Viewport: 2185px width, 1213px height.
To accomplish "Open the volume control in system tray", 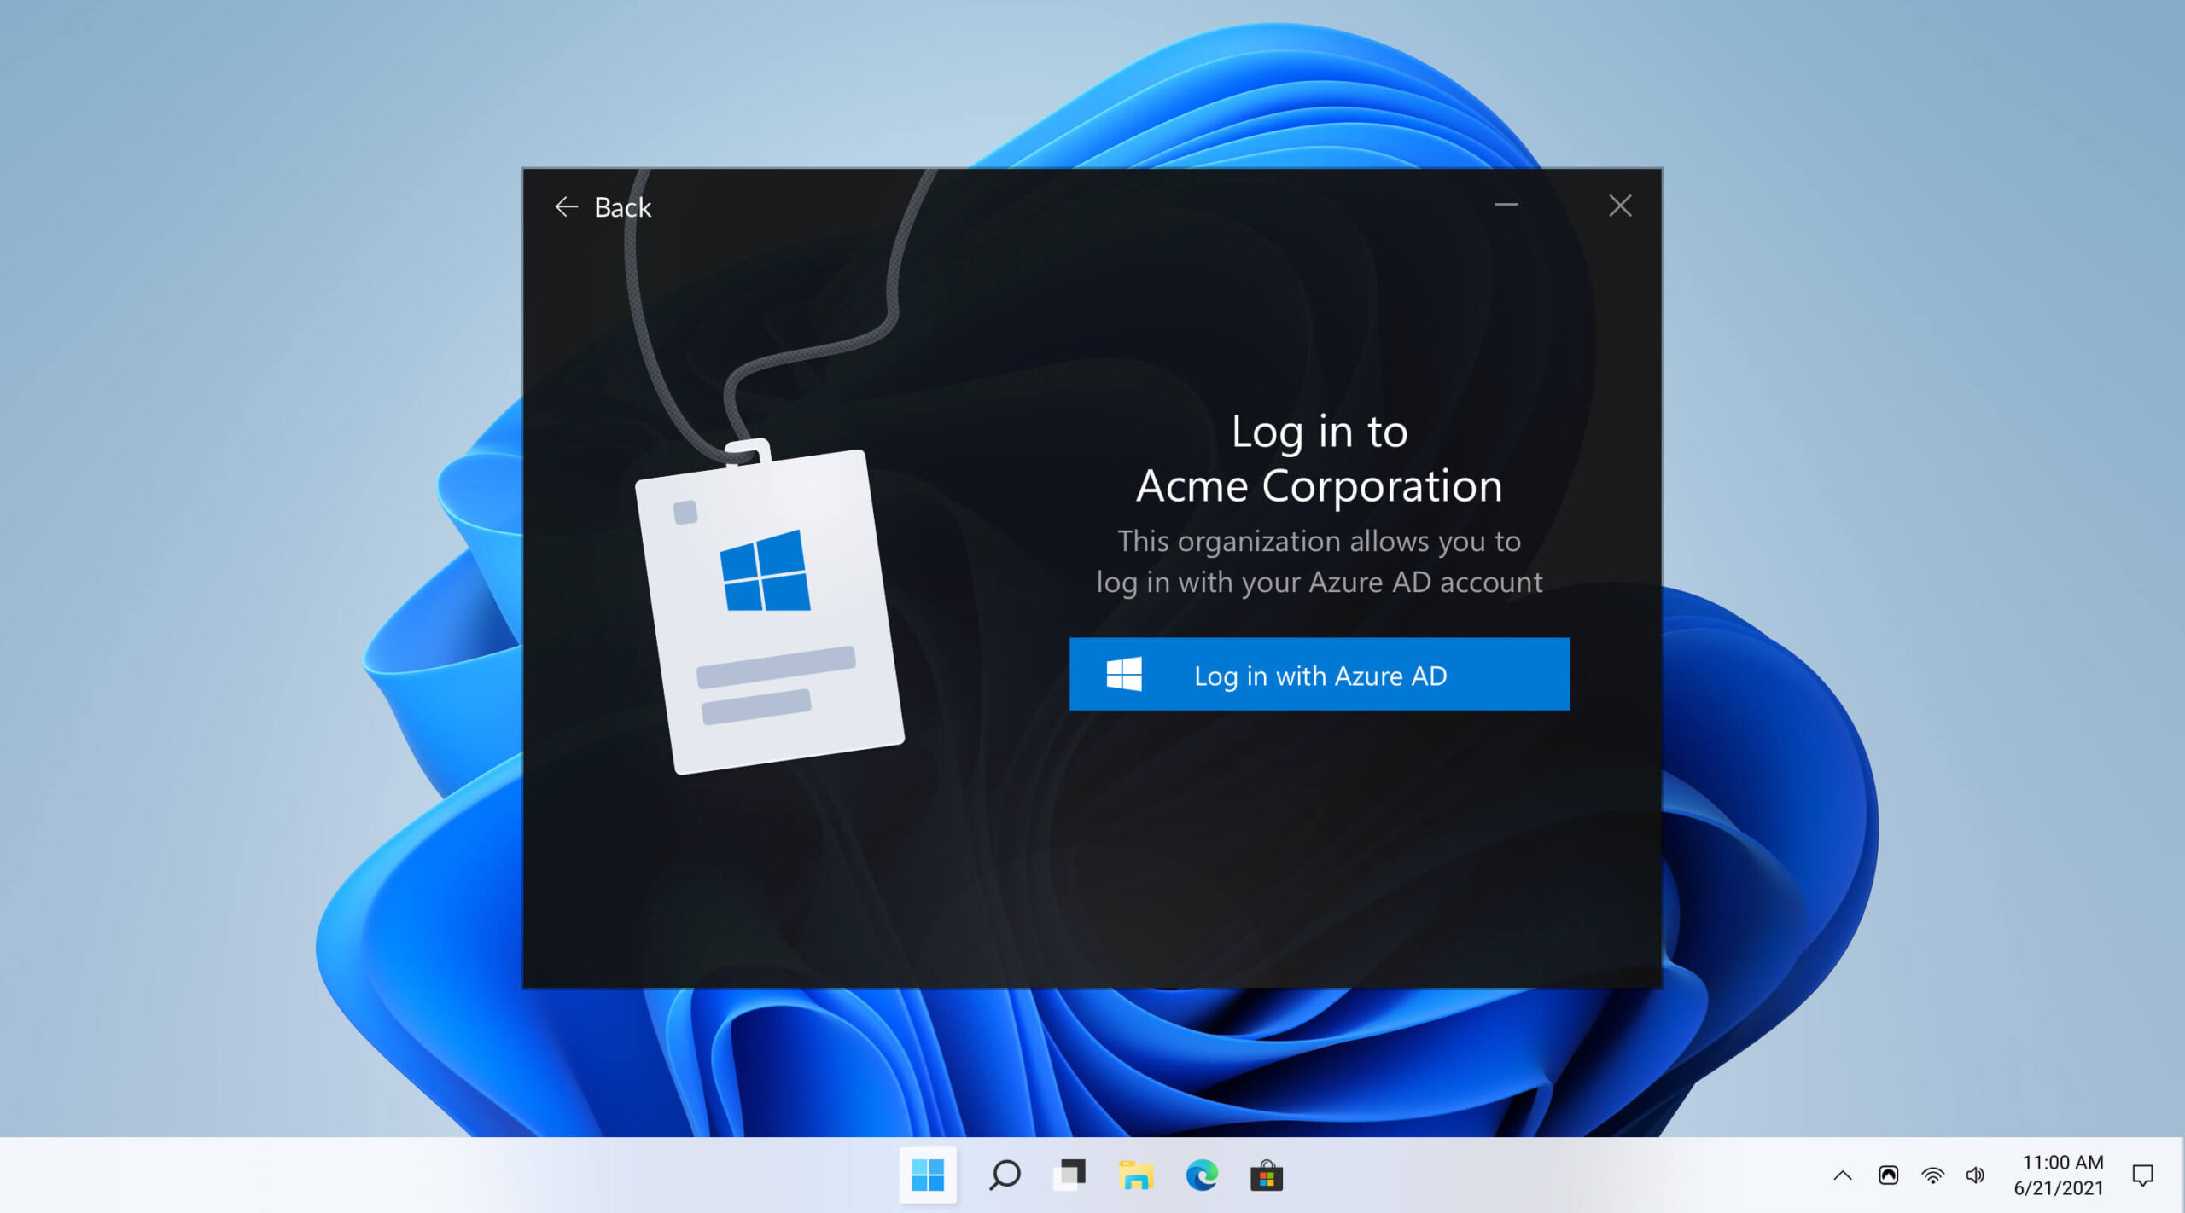I will tap(1975, 1175).
